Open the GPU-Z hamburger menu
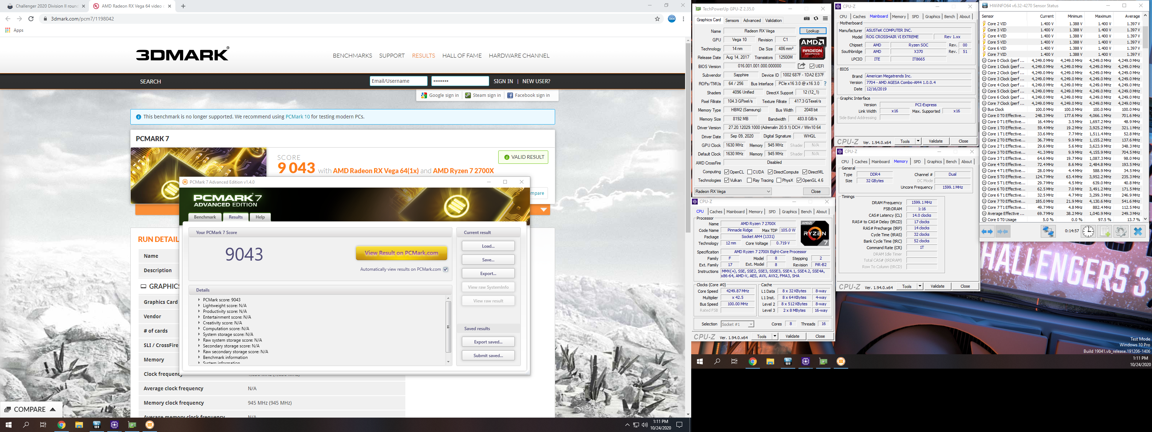The image size is (1152, 432). [x=825, y=19]
